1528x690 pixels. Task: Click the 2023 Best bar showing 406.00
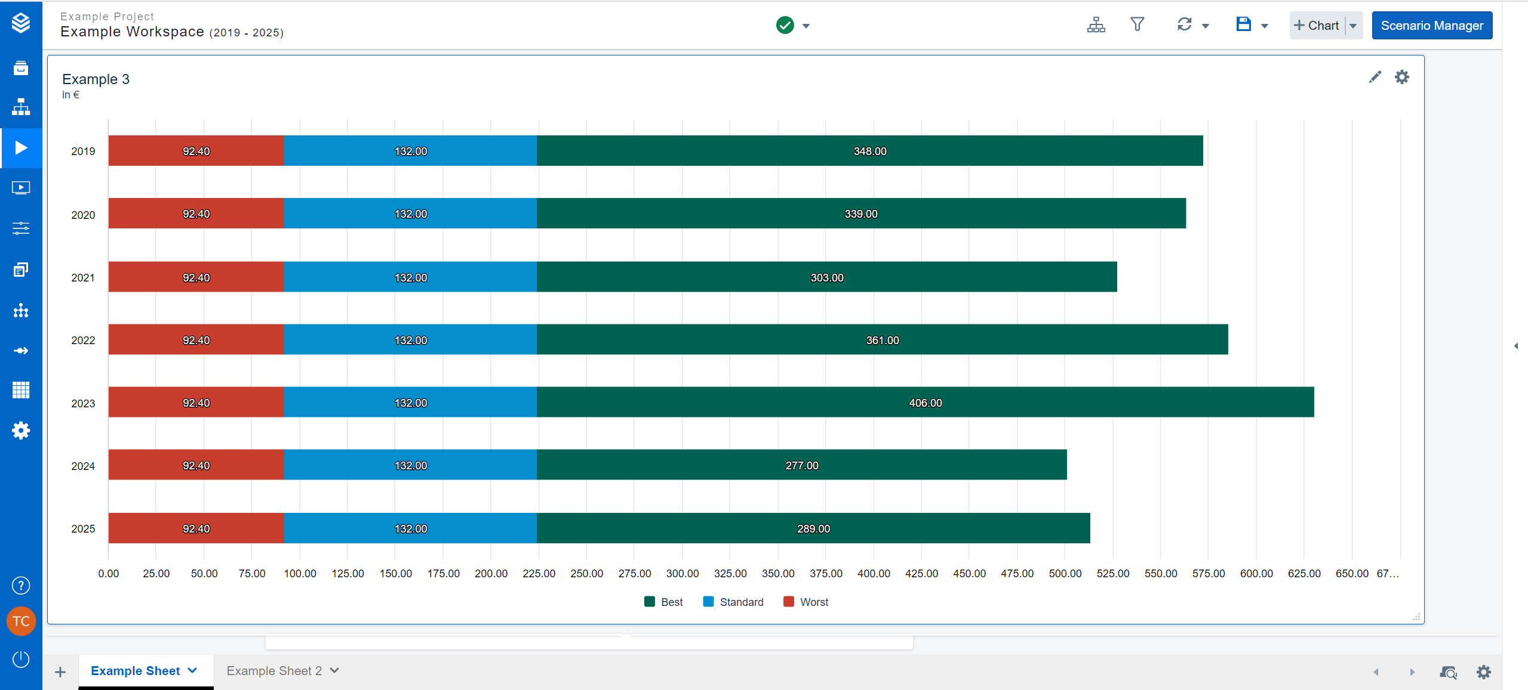[925, 403]
